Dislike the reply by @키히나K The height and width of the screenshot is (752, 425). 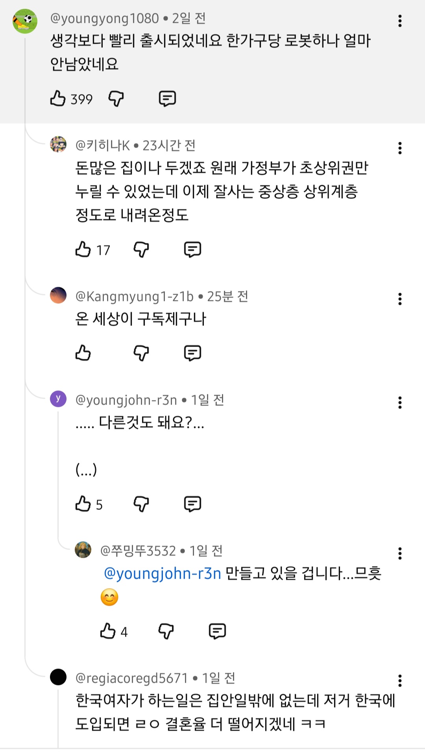click(x=141, y=249)
